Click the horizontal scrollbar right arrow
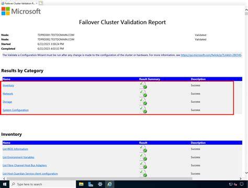The height and width of the screenshot is (188, 248). click(x=241, y=179)
